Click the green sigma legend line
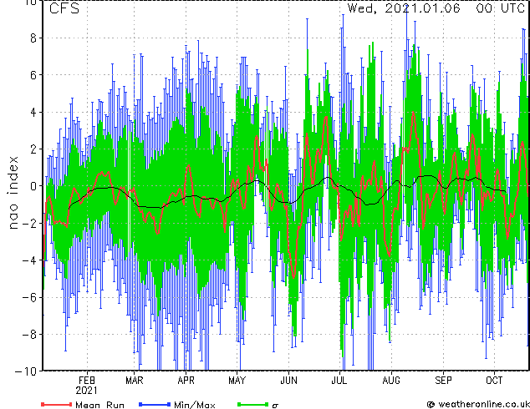Image resolution: width=530 pixels, height=409 pixels. [253, 405]
